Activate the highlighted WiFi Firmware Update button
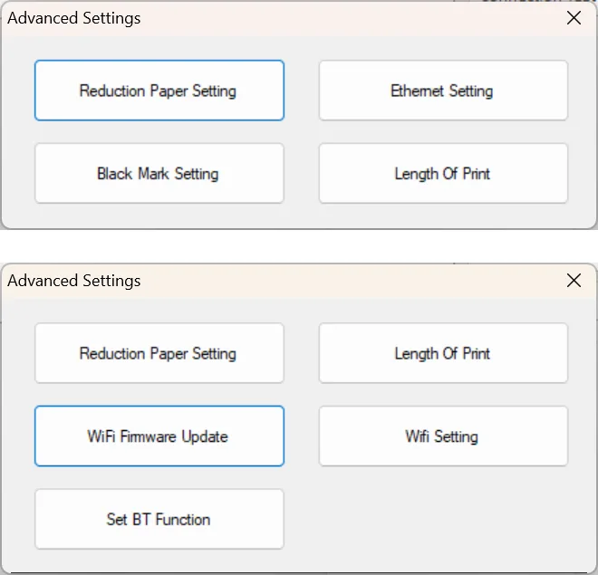 (x=159, y=436)
